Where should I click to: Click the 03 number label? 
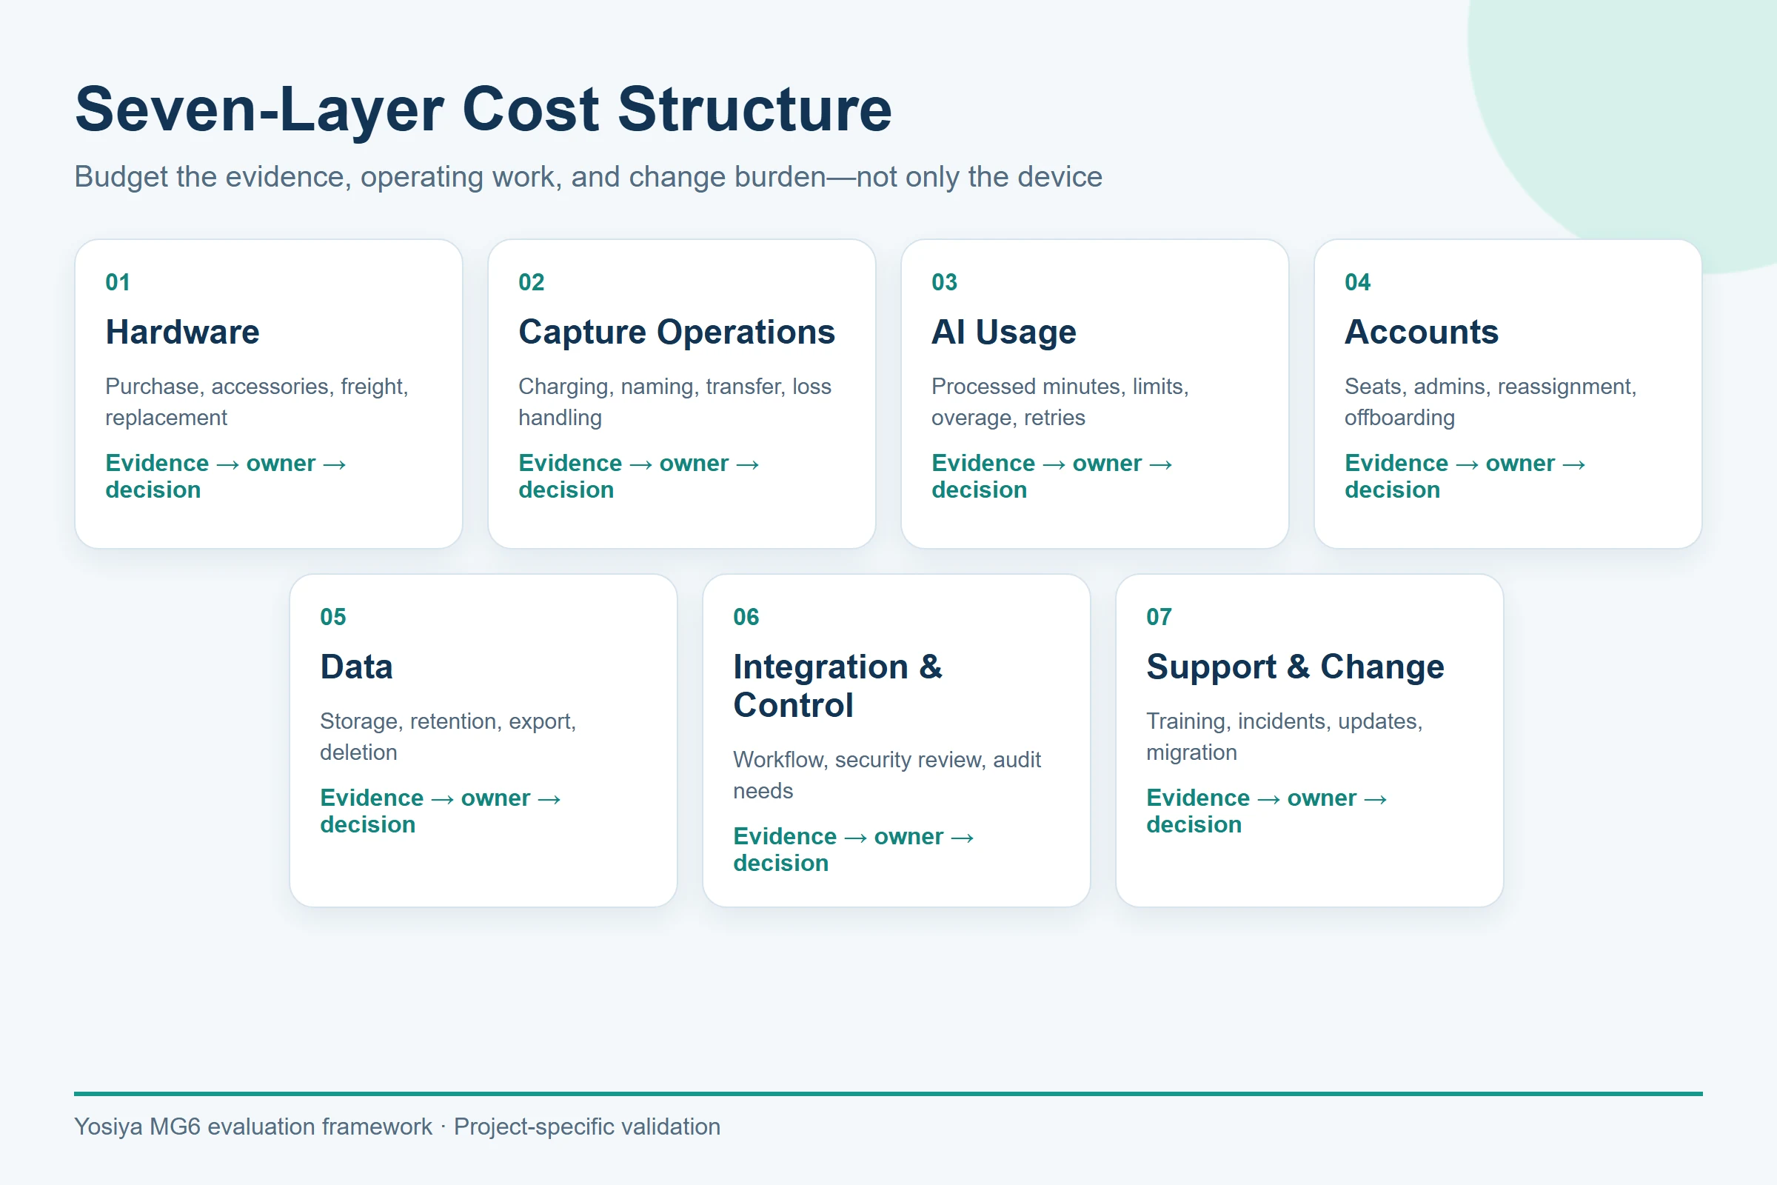click(x=945, y=282)
